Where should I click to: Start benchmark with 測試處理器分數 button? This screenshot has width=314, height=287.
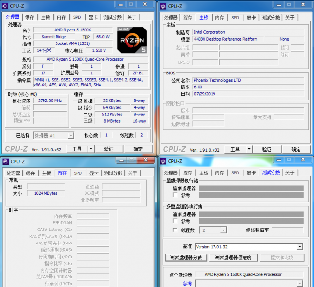186,258
